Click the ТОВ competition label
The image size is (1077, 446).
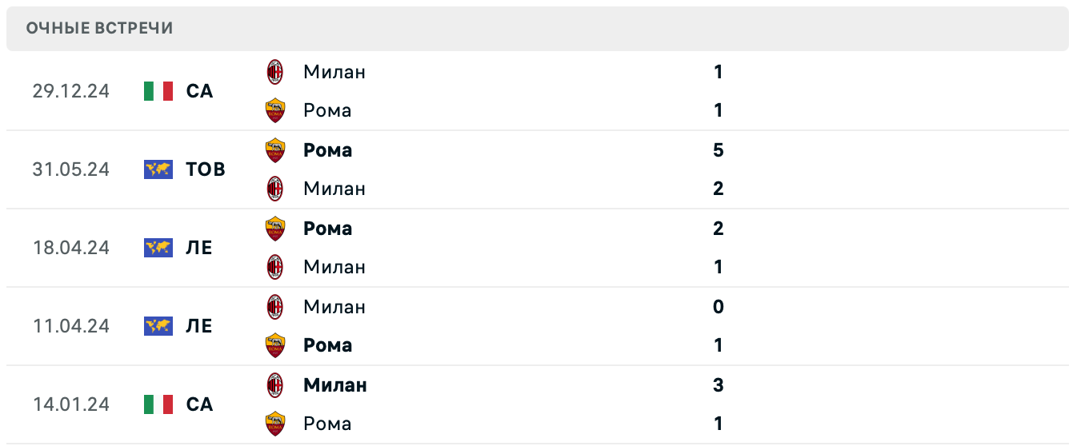(206, 169)
